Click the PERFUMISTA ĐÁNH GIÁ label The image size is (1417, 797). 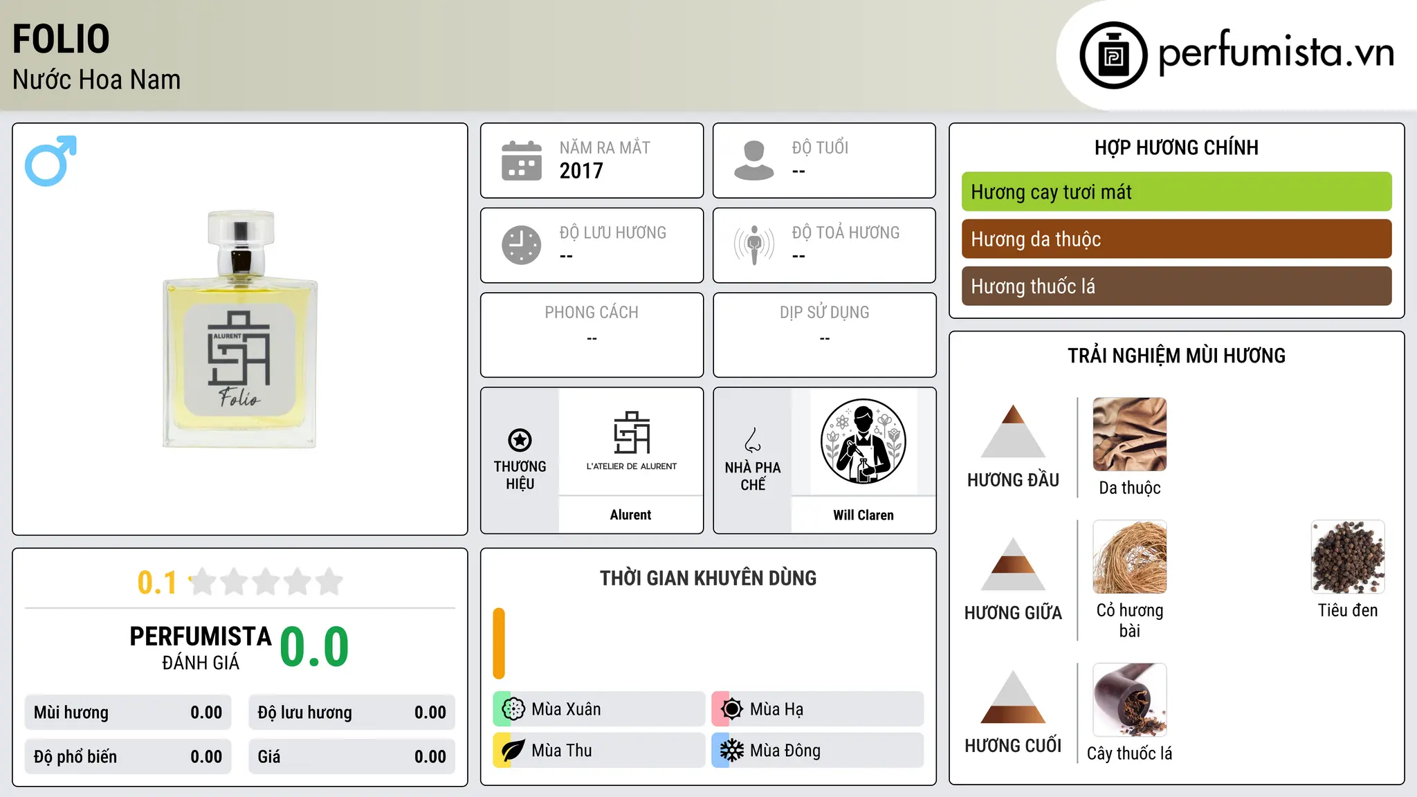pyautogui.click(x=201, y=648)
